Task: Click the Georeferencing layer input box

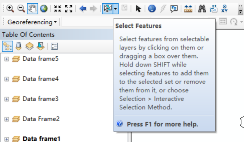Action: point(87,22)
